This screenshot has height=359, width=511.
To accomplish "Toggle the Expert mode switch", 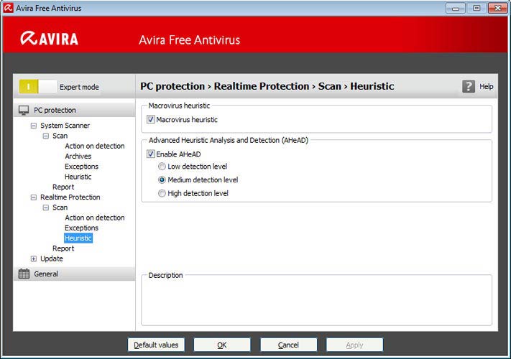I will (x=38, y=87).
